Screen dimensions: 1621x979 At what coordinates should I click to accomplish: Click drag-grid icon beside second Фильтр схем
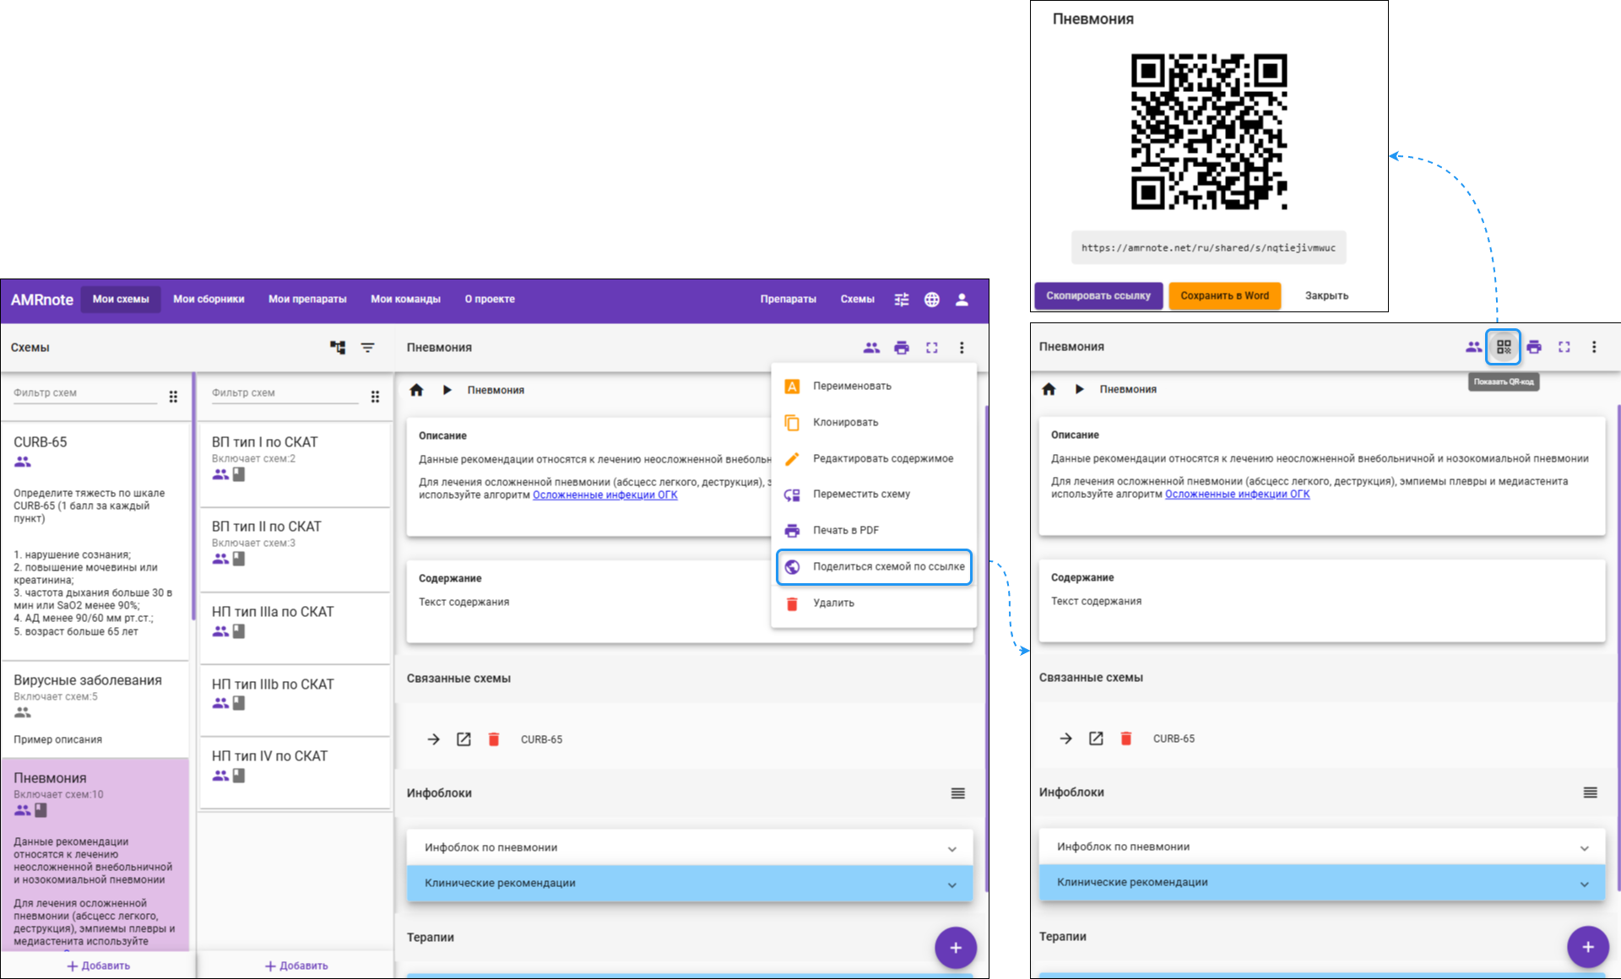pyautogui.click(x=375, y=397)
